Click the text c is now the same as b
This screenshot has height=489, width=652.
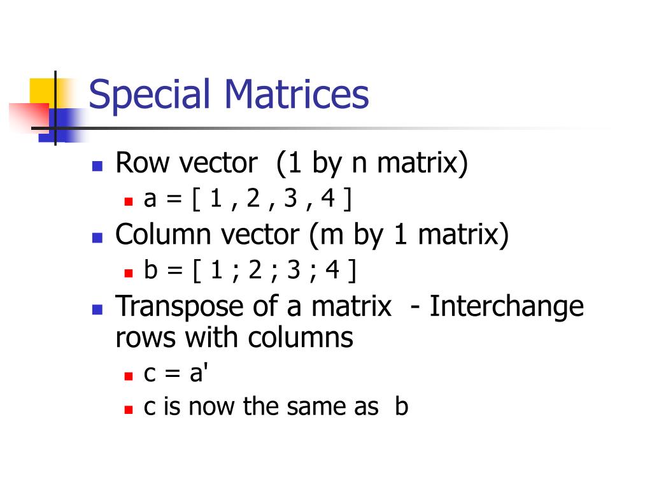[276, 406]
